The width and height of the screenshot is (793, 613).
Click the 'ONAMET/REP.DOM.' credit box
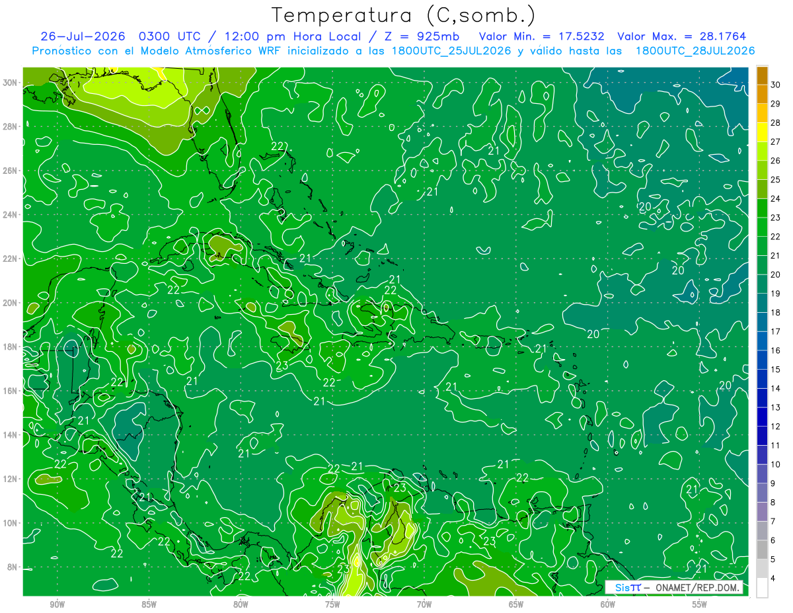[673, 587]
